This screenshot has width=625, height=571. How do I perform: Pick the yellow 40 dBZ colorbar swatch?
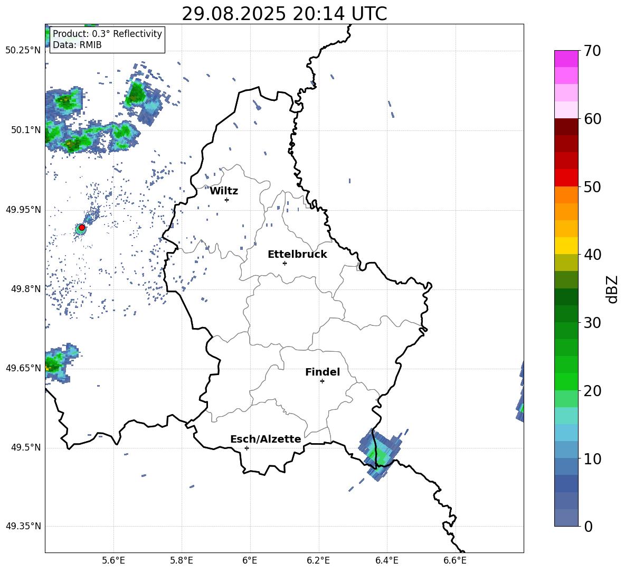[566, 246]
